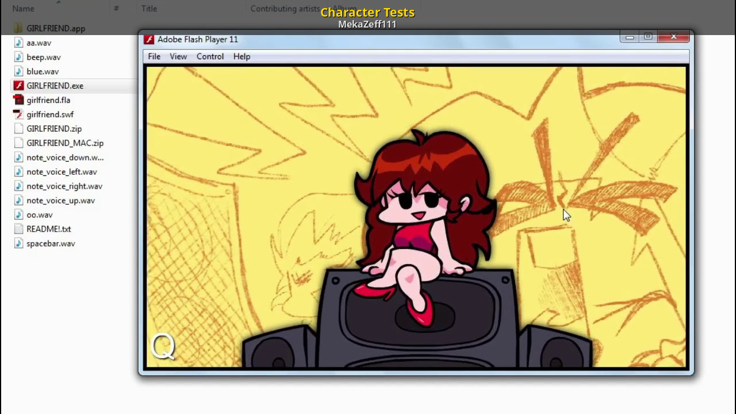Image resolution: width=736 pixels, height=414 pixels.
Task: Click the README!.txt document icon
Action: [18, 229]
